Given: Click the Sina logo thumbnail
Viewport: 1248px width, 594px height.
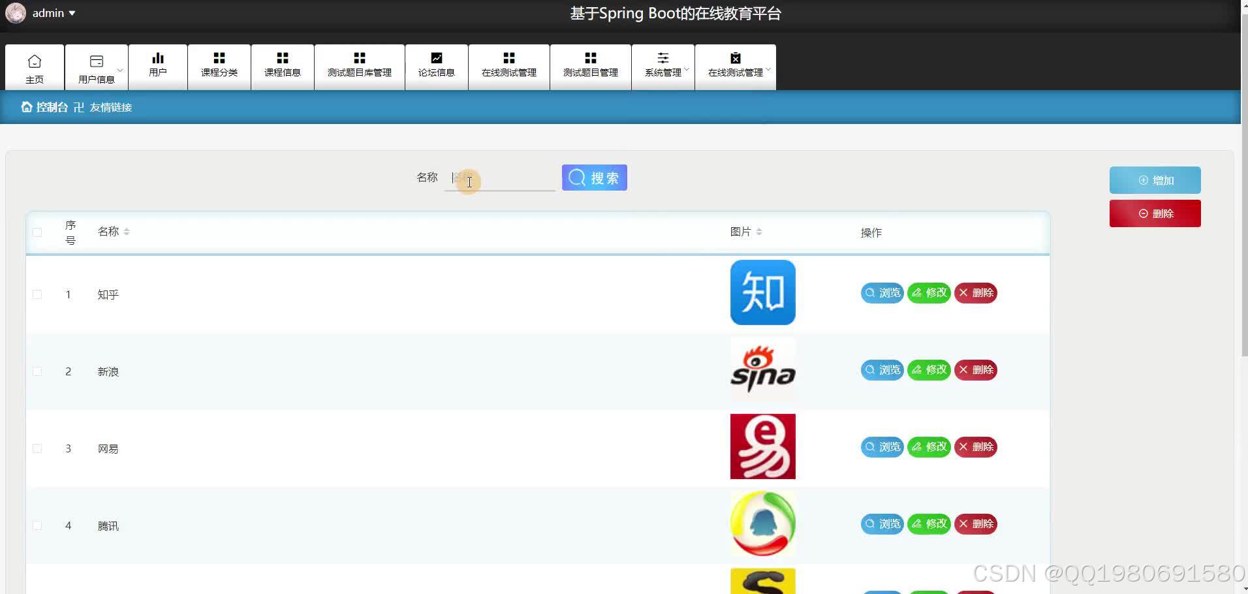Looking at the screenshot, I should point(763,369).
